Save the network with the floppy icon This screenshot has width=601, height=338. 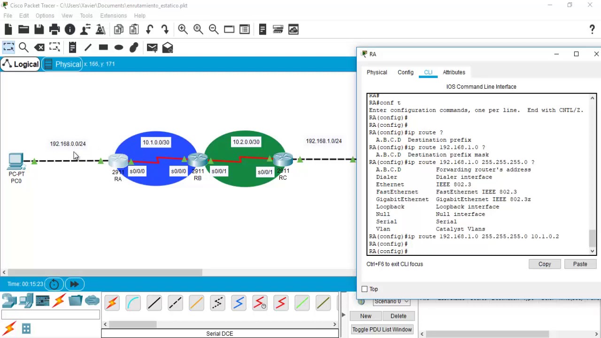coord(39,30)
